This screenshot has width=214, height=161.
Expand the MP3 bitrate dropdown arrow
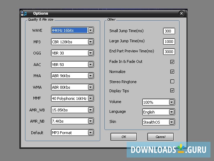pos(90,42)
